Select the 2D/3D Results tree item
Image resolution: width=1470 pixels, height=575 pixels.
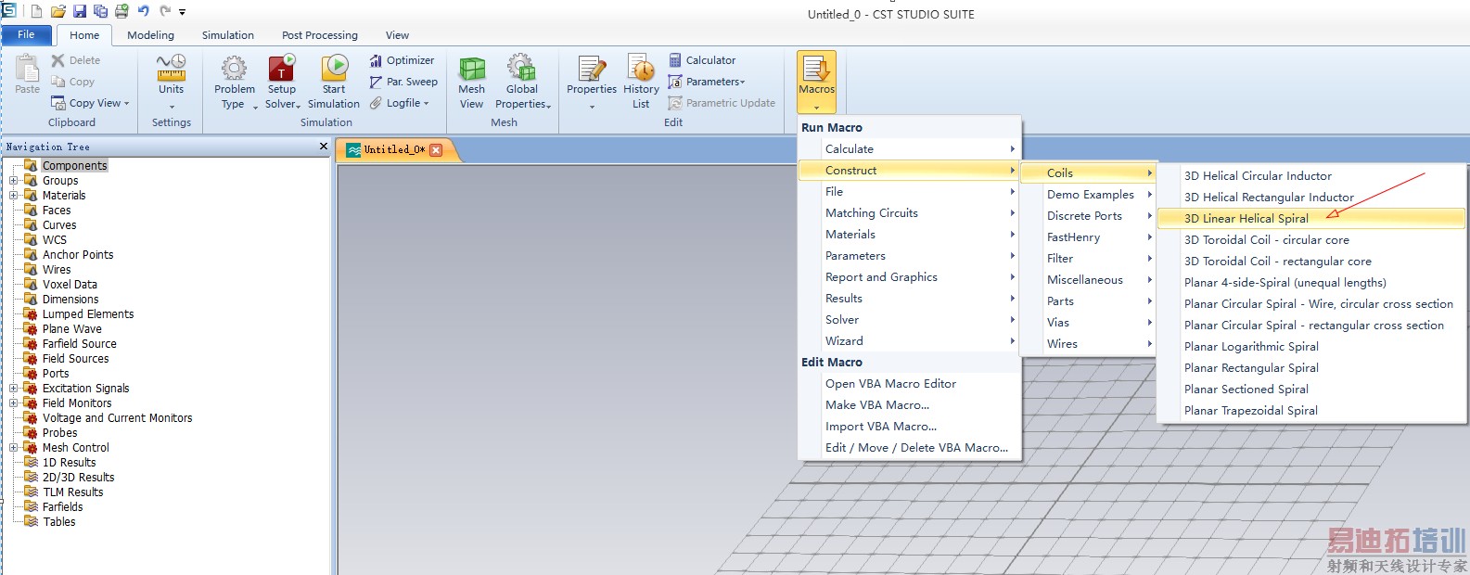coord(79,478)
